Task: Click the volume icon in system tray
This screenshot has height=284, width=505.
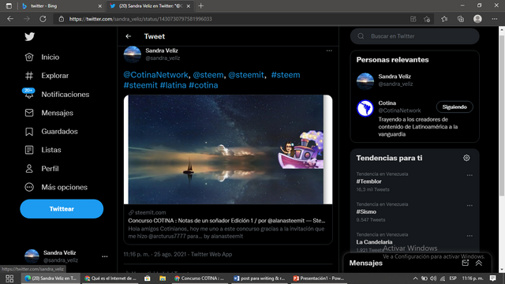Action: click(x=433, y=278)
